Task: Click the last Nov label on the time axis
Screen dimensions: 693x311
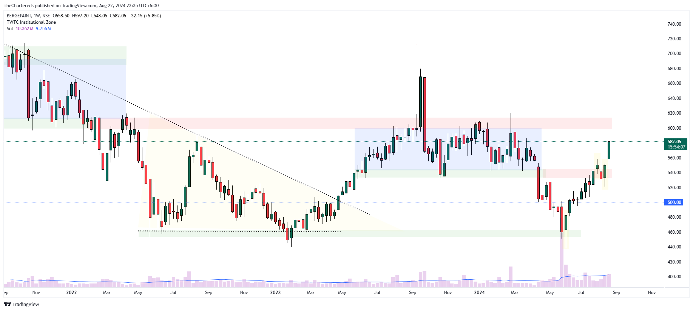Action: [x=652, y=293]
